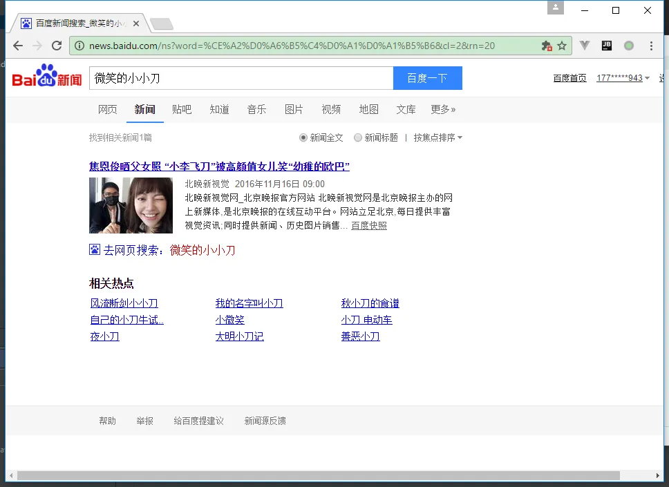Image resolution: width=669 pixels, height=487 pixels.
Task: Open the 风流断剑小小刀 related link
Action: [124, 303]
